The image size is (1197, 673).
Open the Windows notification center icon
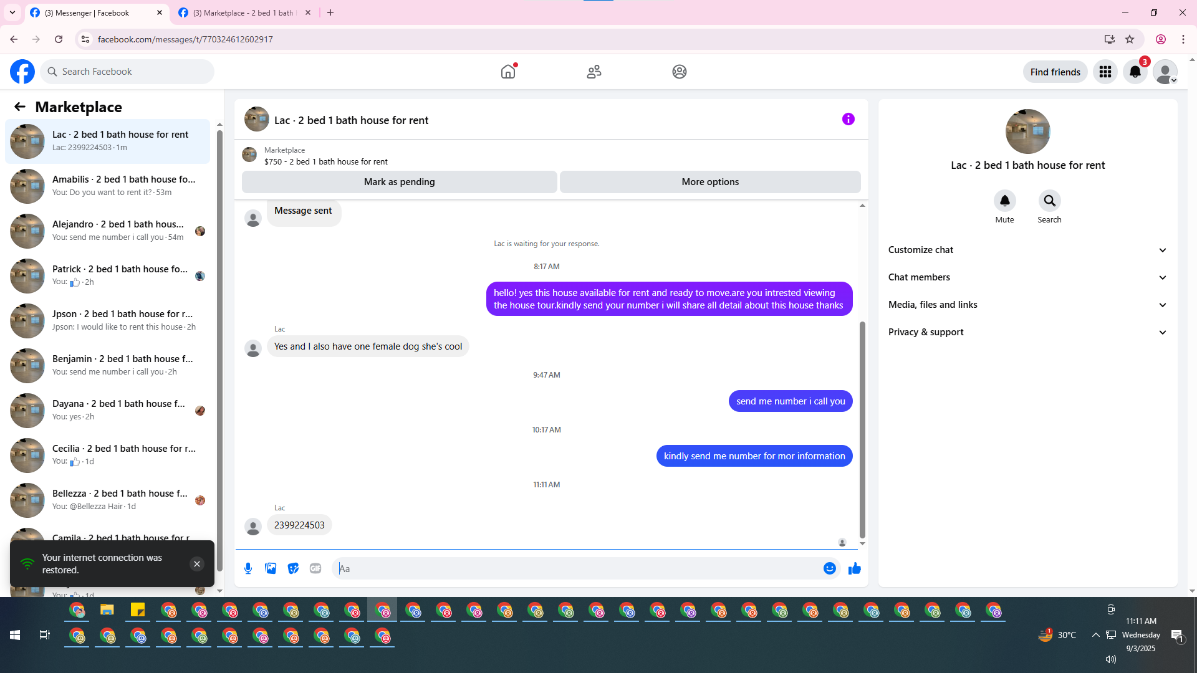tap(1177, 635)
